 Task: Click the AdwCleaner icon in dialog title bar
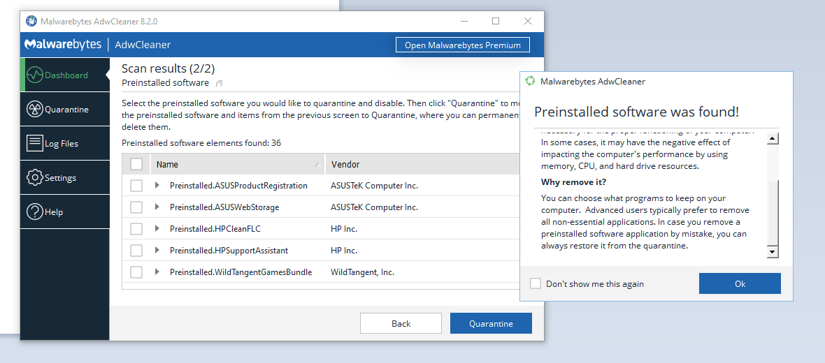[531, 81]
